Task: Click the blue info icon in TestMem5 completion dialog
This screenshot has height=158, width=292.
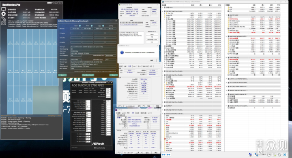Action: click(x=122, y=53)
